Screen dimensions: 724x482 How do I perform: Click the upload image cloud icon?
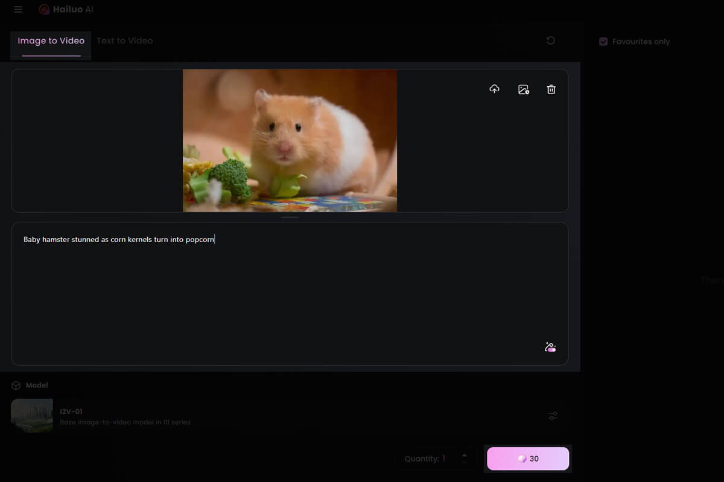494,89
